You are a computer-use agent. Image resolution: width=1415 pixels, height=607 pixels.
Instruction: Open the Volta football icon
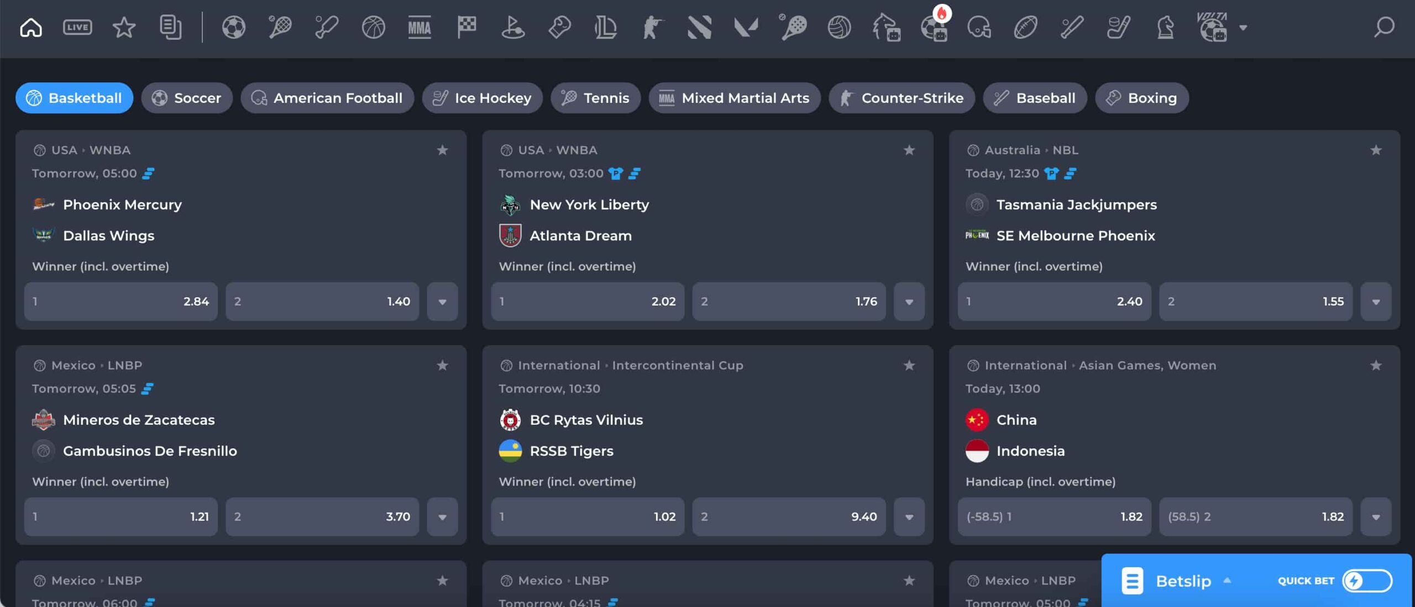pos(1212,27)
